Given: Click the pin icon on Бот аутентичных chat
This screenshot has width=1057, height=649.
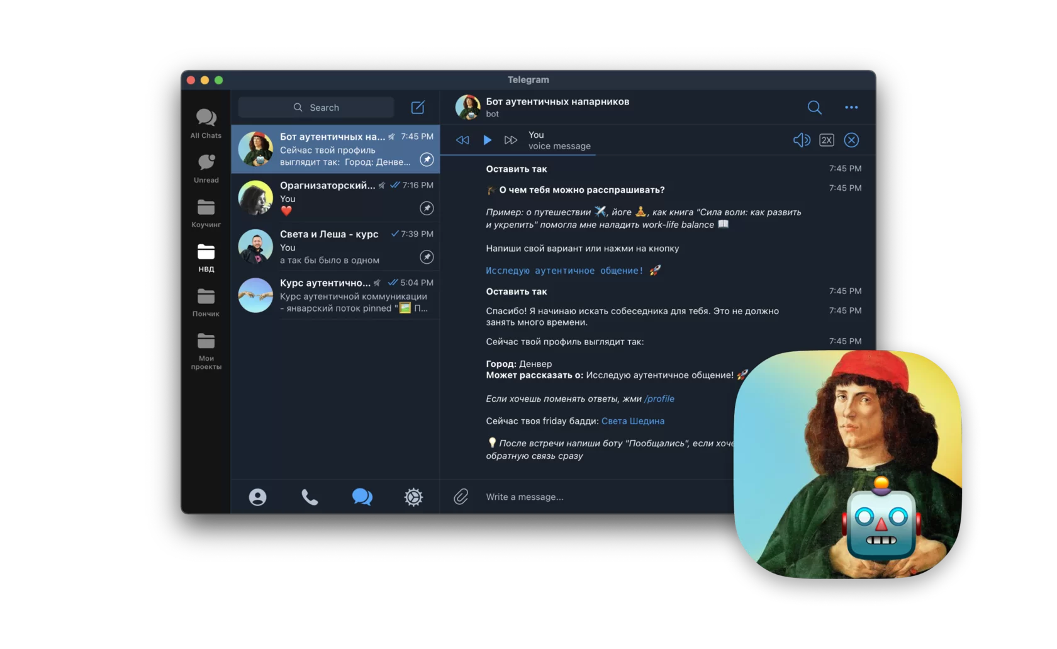Looking at the screenshot, I should click(x=427, y=160).
